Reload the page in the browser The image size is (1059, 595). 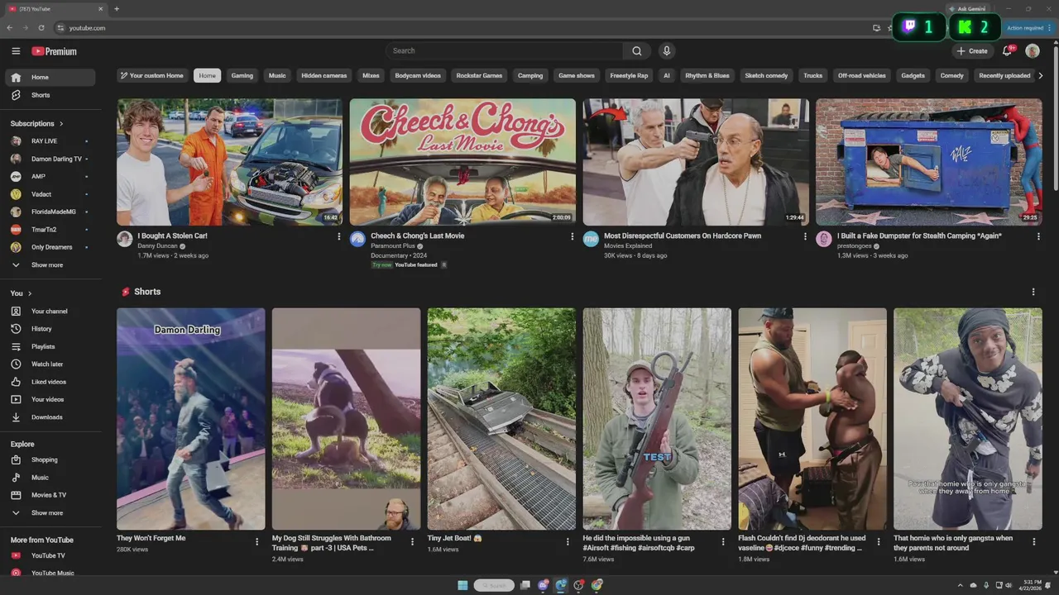[x=41, y=27]
